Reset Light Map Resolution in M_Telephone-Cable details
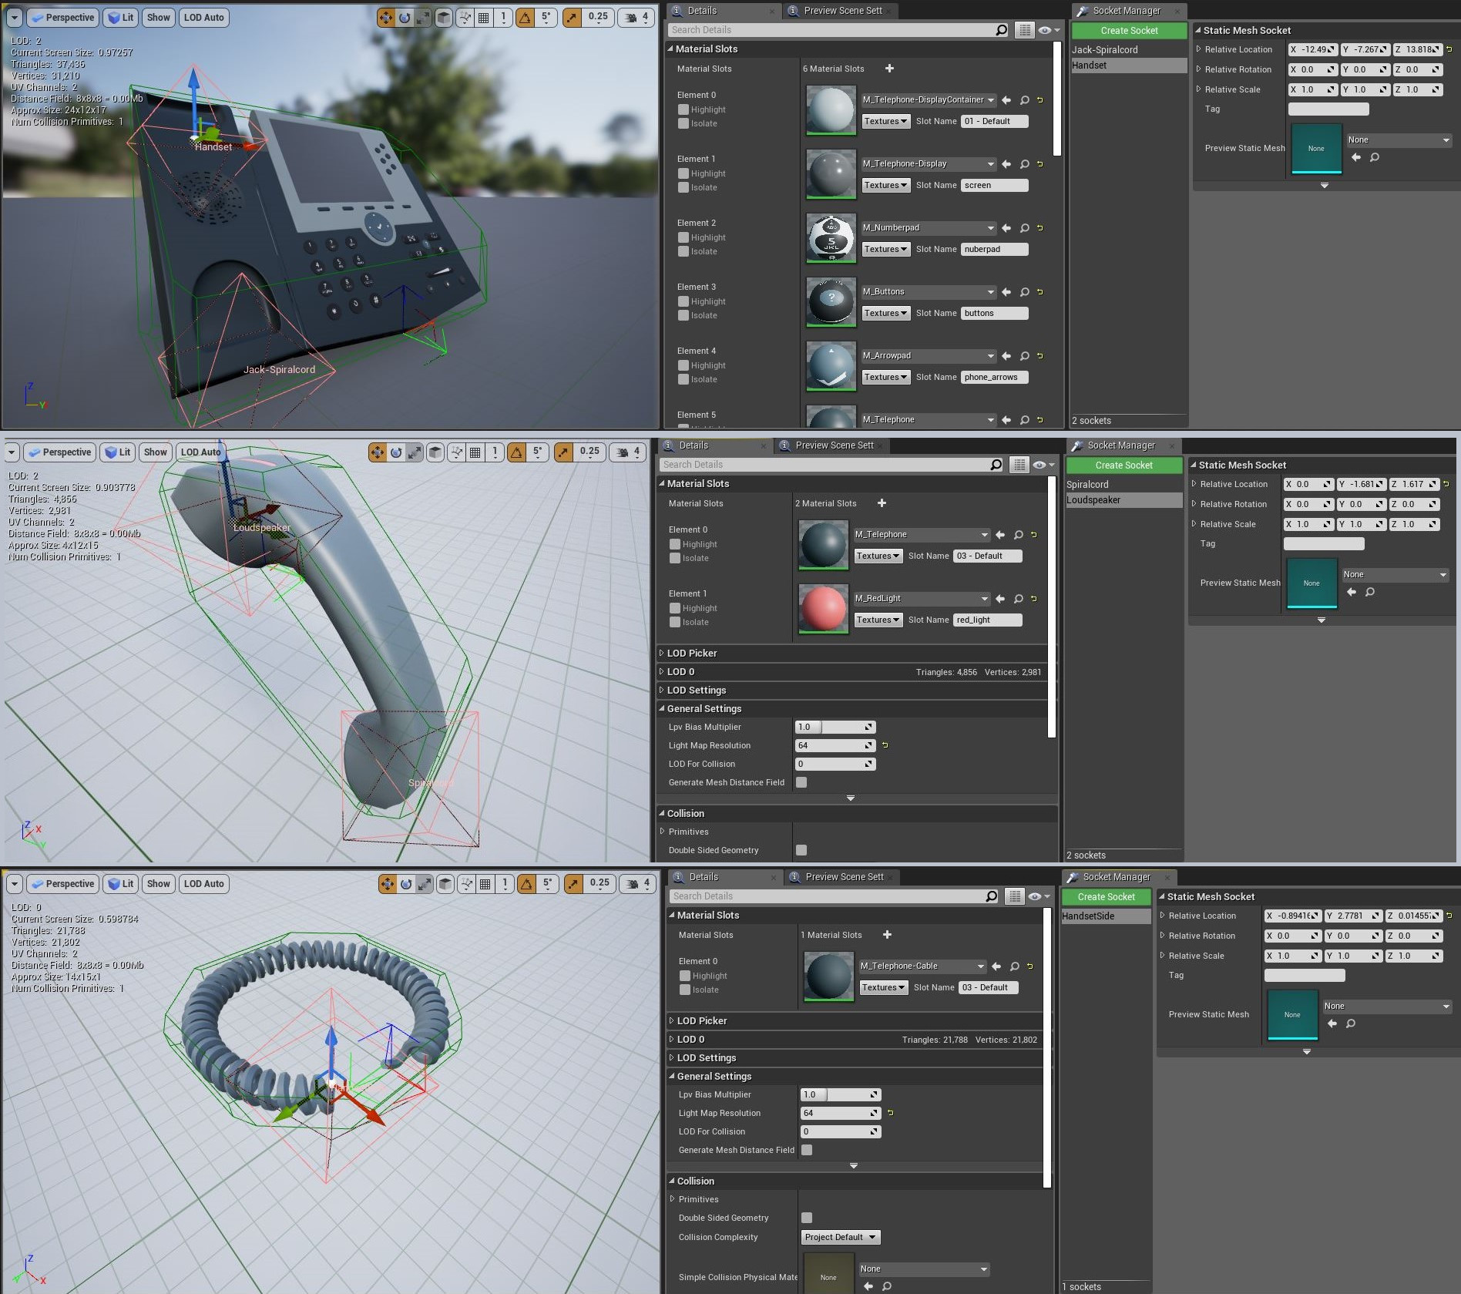 coord(890,1113)
